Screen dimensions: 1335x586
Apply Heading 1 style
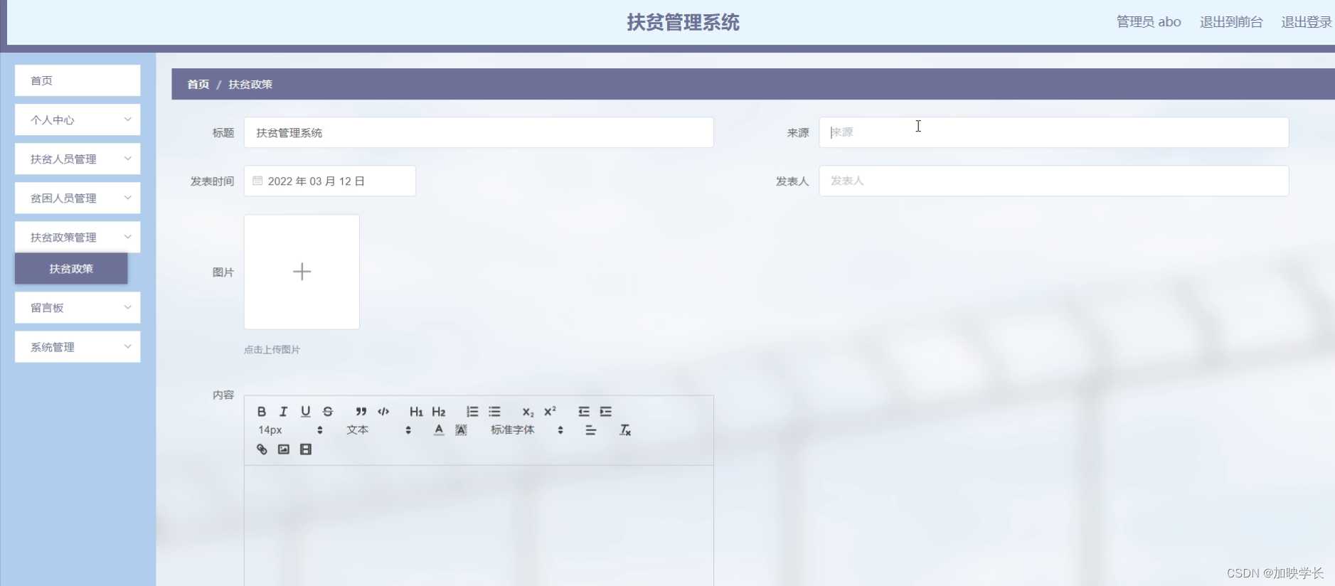point(416,412)
